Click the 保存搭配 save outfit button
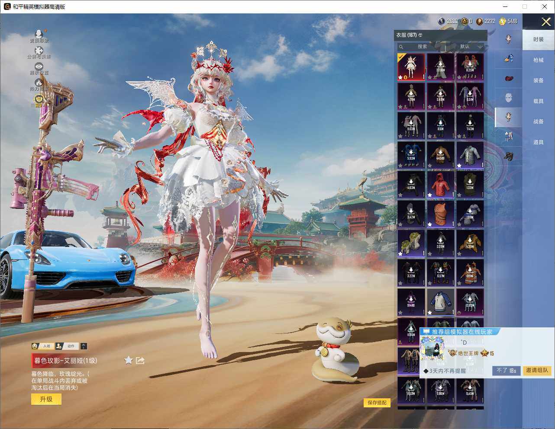Screen dimensions: 555x429 click(x=377, y=403)
